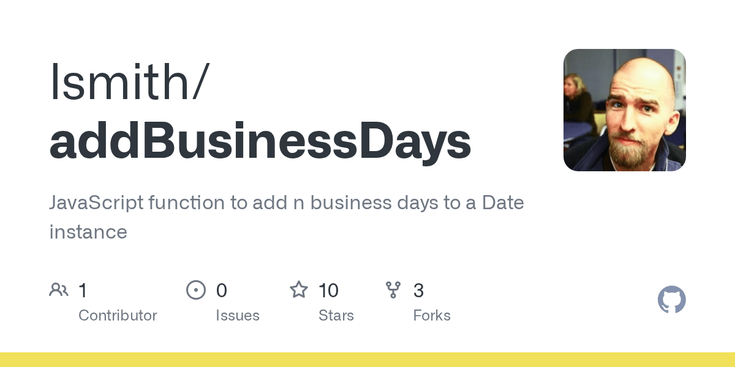Viewport: 735px width, 367px height.
Task: Click the GitHub Octocat logo
Action: point(671,300)
